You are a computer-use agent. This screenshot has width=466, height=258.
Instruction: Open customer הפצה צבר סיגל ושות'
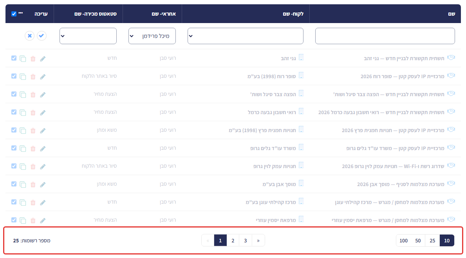[x=273, y=94]
